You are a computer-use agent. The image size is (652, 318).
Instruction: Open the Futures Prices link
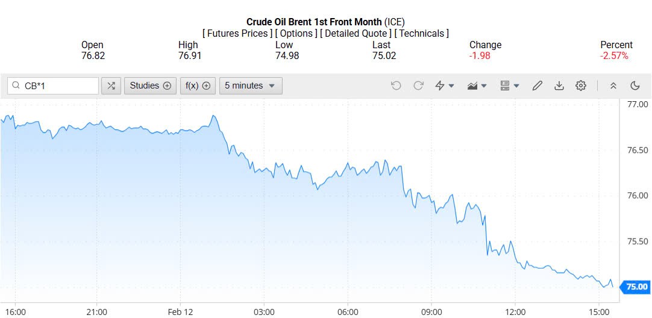coord(240,34)
